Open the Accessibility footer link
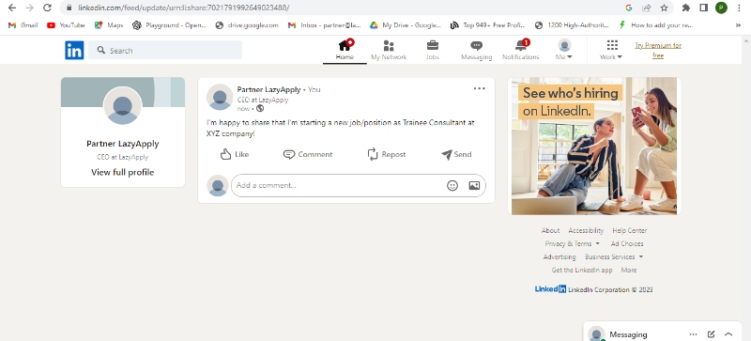751x341 pixels. [586, 231]
